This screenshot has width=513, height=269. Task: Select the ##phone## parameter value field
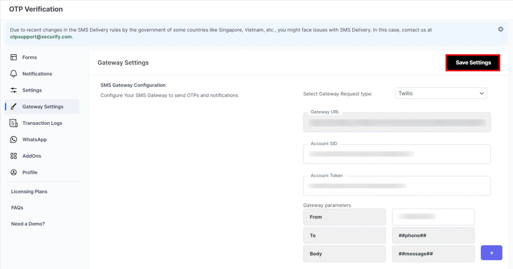(433, 235)
